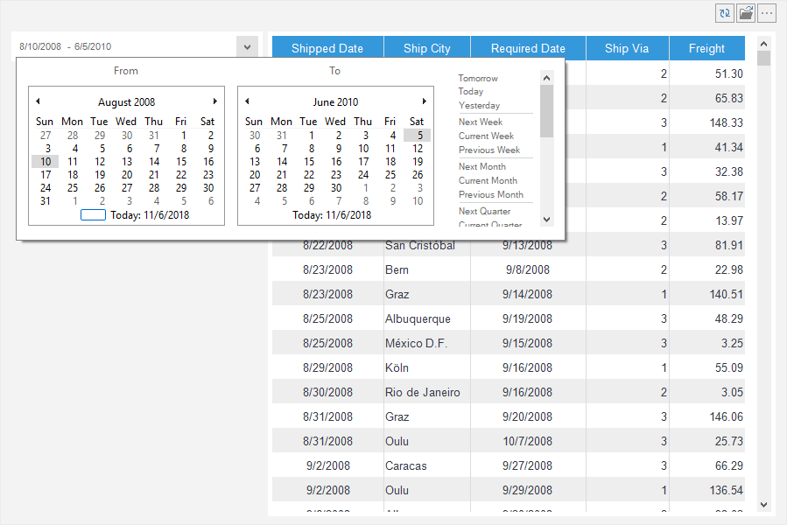The image size is (787, 525).
Task: Go to next month in From calendar
Action: (215, 101)
